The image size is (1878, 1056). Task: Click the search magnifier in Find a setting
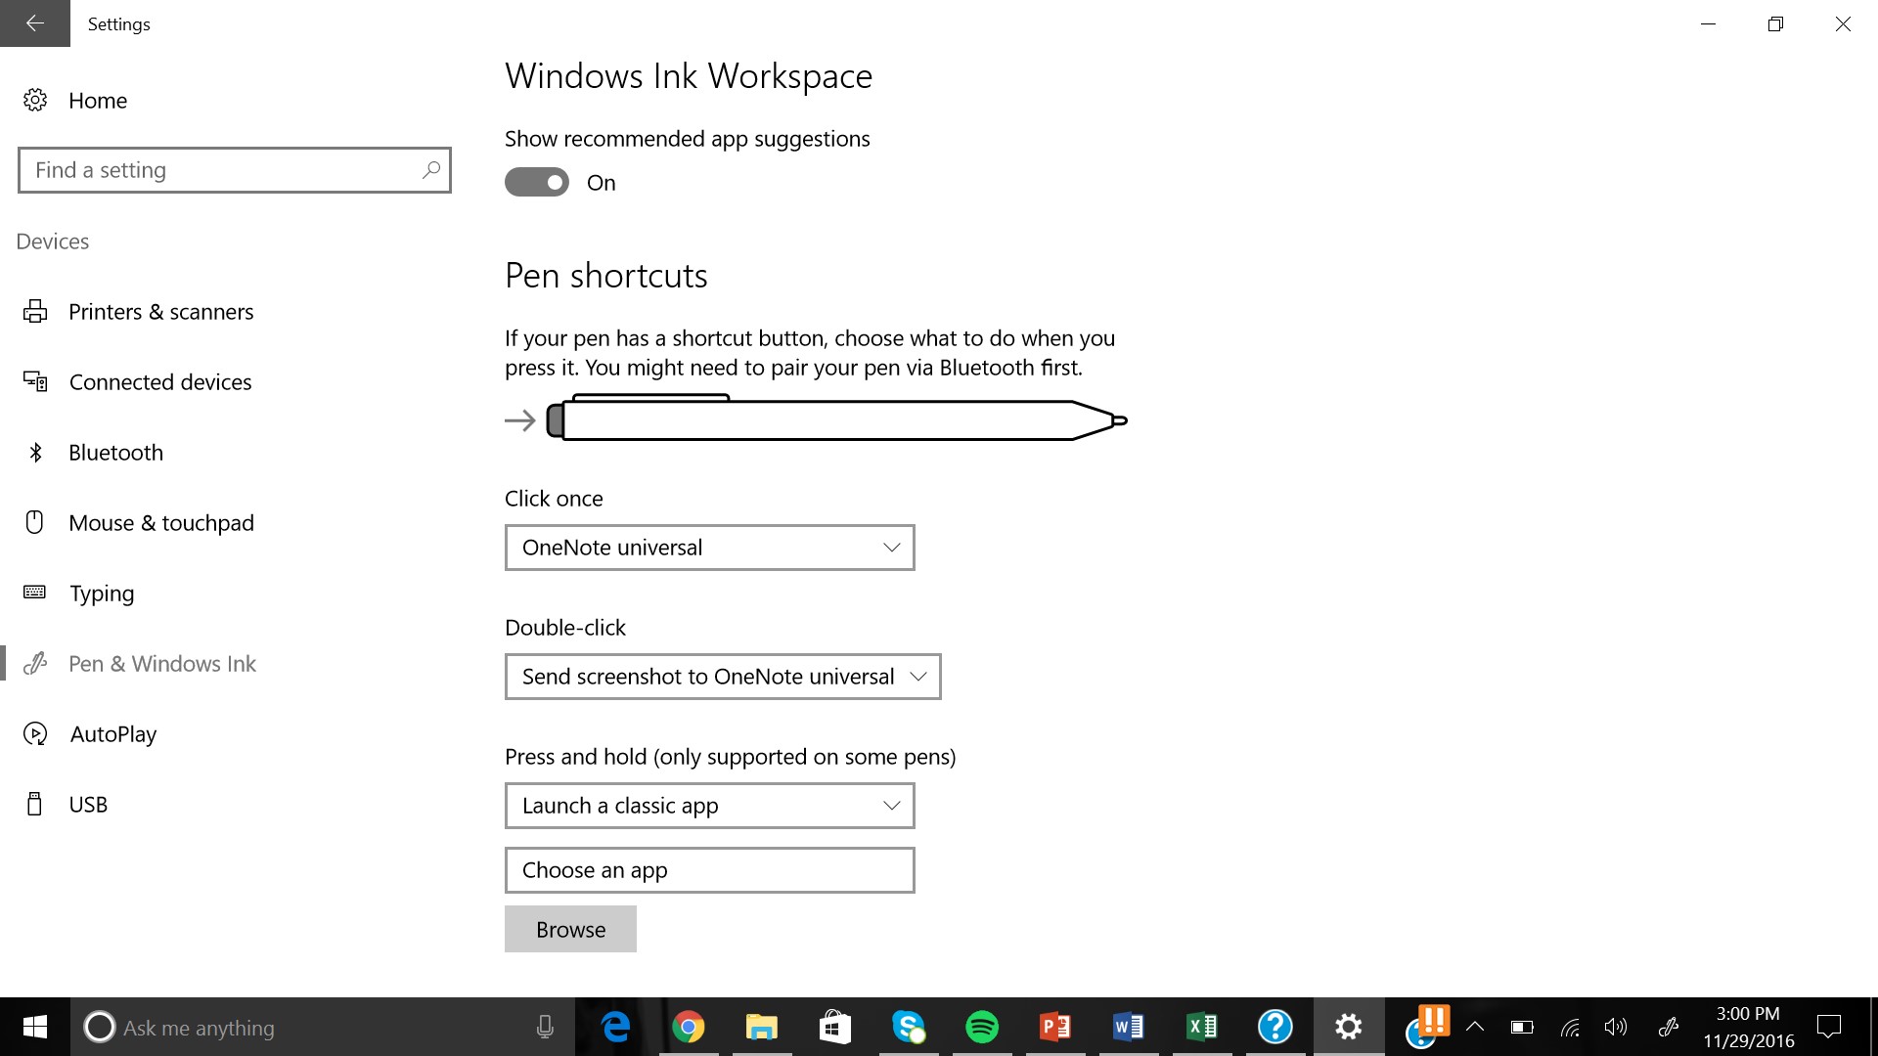point(430,170)
